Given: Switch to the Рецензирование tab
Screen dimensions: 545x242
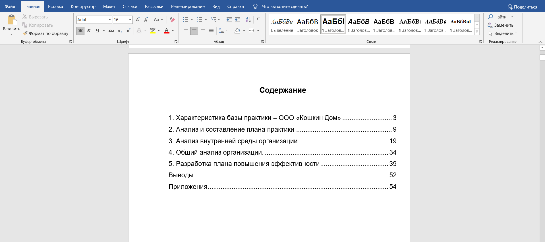Looking at the screenshot, I should pos(188,7).
